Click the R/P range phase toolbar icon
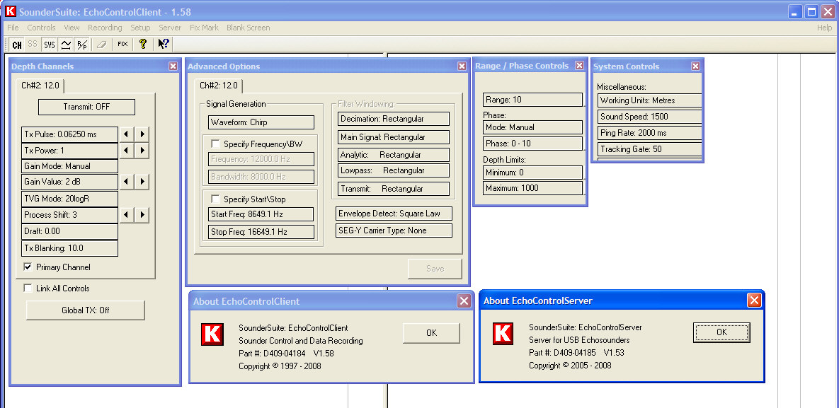 click(x=82, y=45)
